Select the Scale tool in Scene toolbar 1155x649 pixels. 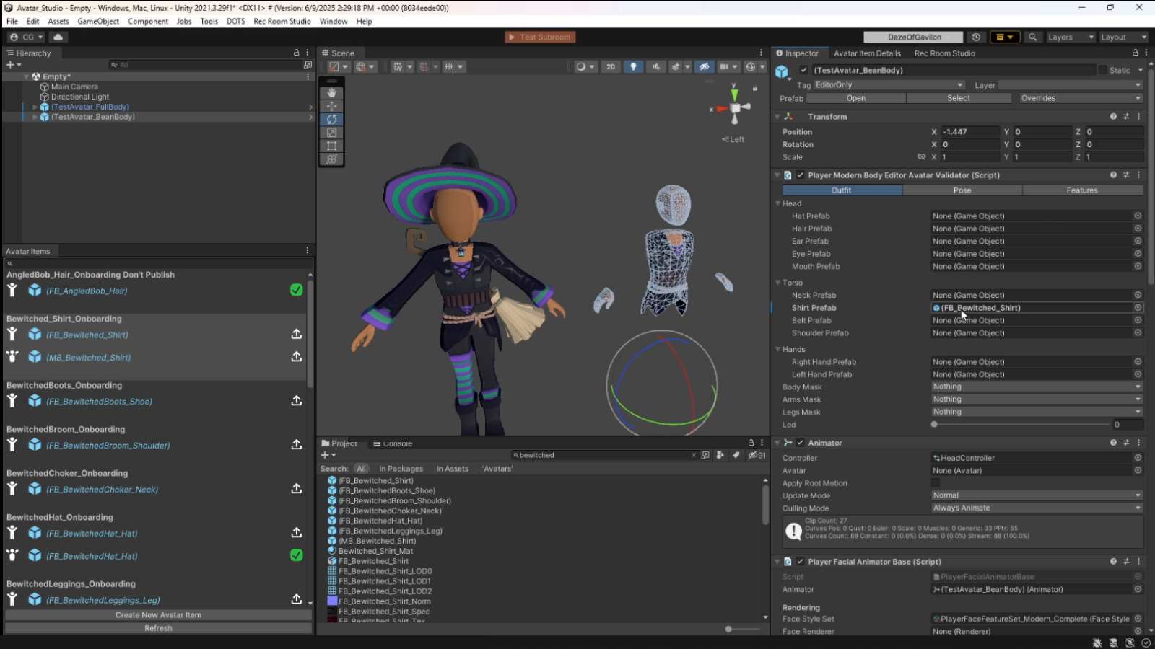pyautogui.click(x=331, y=133)
